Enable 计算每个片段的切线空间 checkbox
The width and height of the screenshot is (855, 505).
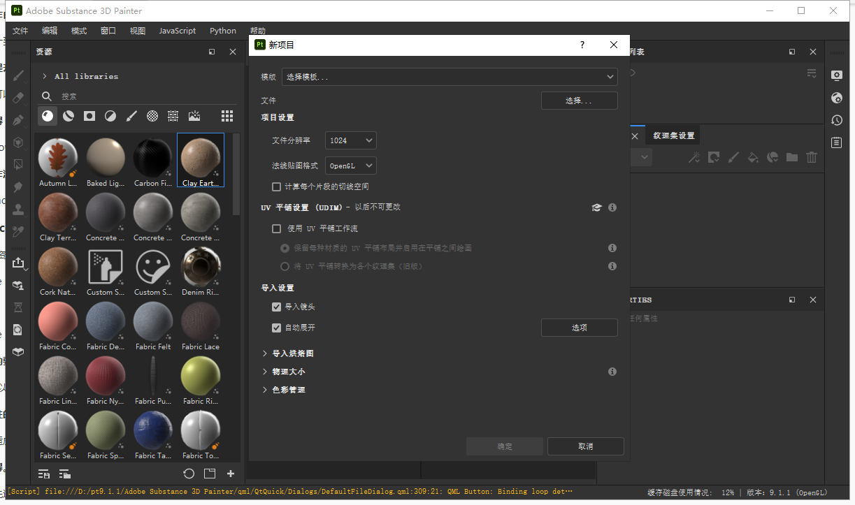[x=277, y=186]
